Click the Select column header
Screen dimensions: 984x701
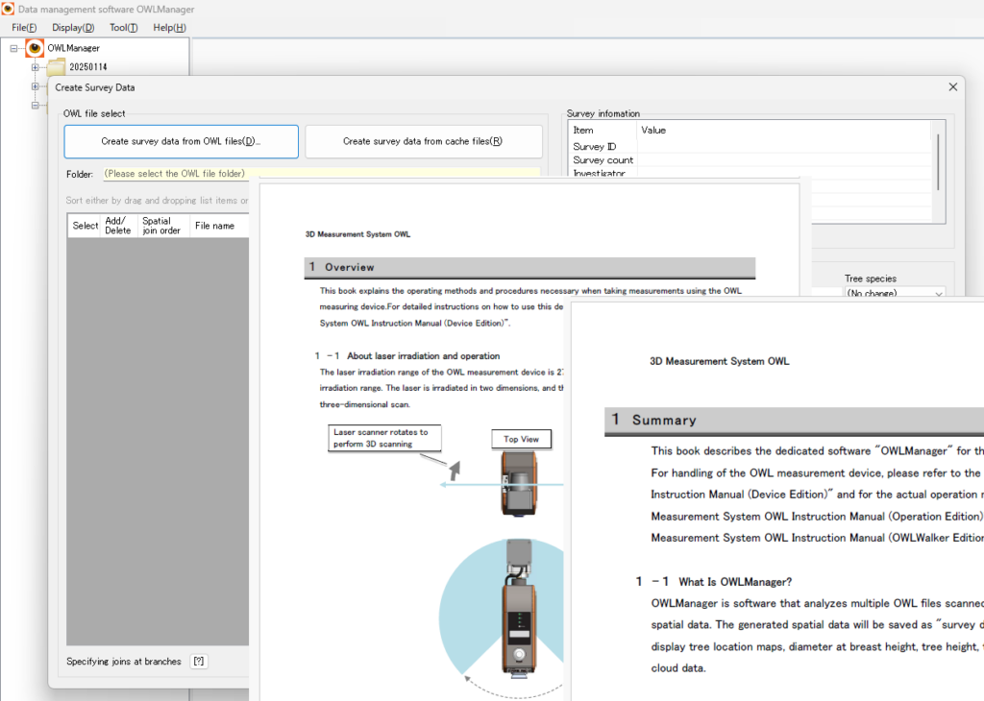pyautogui.click(x=85, y=226)
